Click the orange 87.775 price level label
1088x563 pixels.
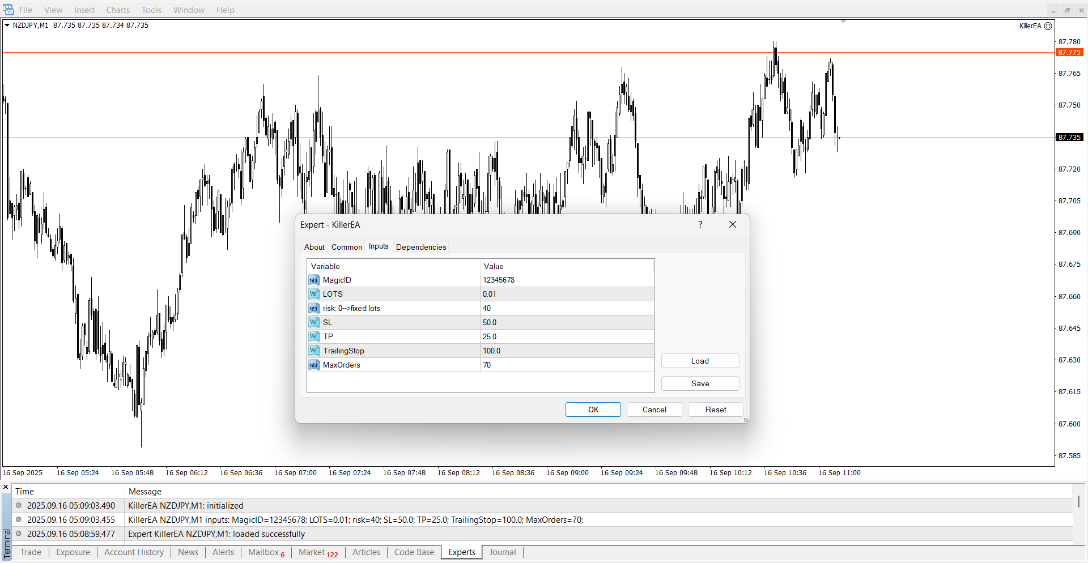1069,53
